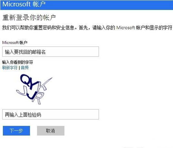Click the 输入你看到的字符 label

pyautogui.click(x=18, y=62)
